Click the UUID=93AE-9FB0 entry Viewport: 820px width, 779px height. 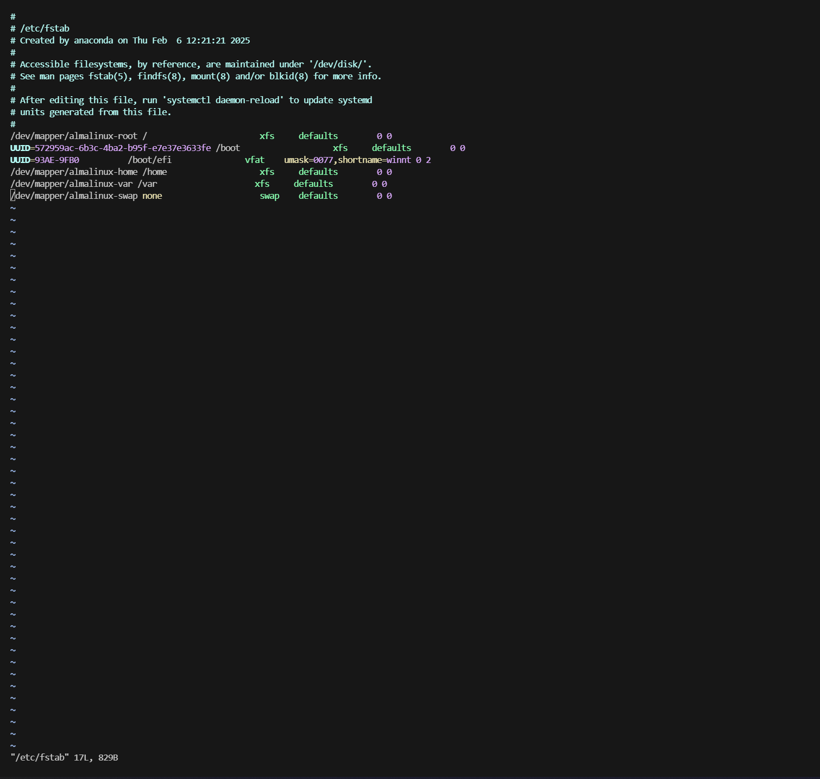click(x=45, y=160)
